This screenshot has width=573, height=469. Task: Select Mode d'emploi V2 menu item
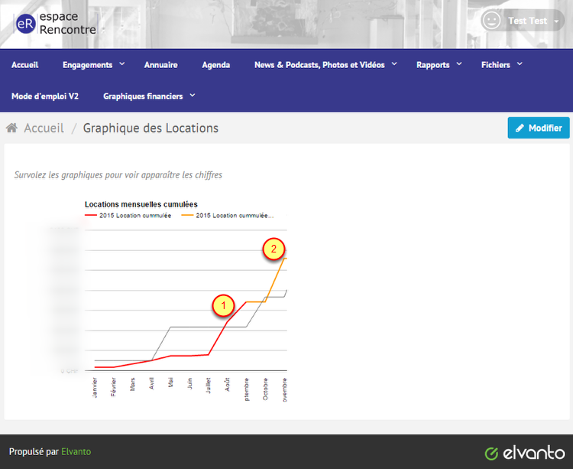[x=45, y=96]
